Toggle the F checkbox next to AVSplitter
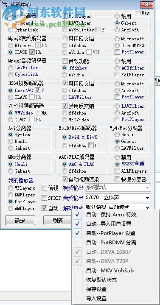The width and height of the screenshot is (160, 305). tap(98, 30)
